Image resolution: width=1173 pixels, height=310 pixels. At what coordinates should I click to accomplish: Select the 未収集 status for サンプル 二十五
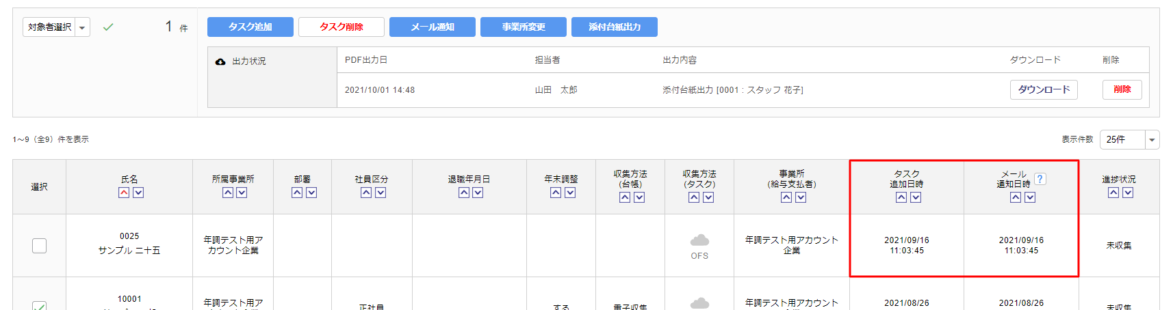click(1119, 246)
